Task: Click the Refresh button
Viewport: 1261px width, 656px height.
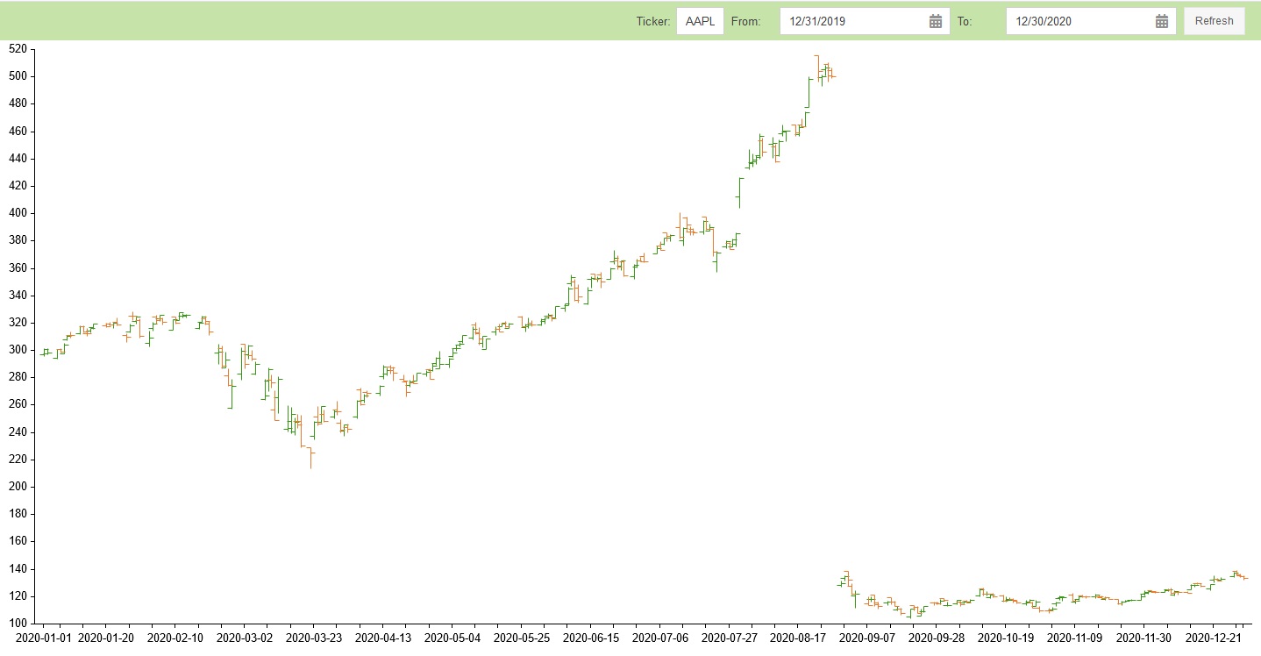Action: click(1214, 21)
